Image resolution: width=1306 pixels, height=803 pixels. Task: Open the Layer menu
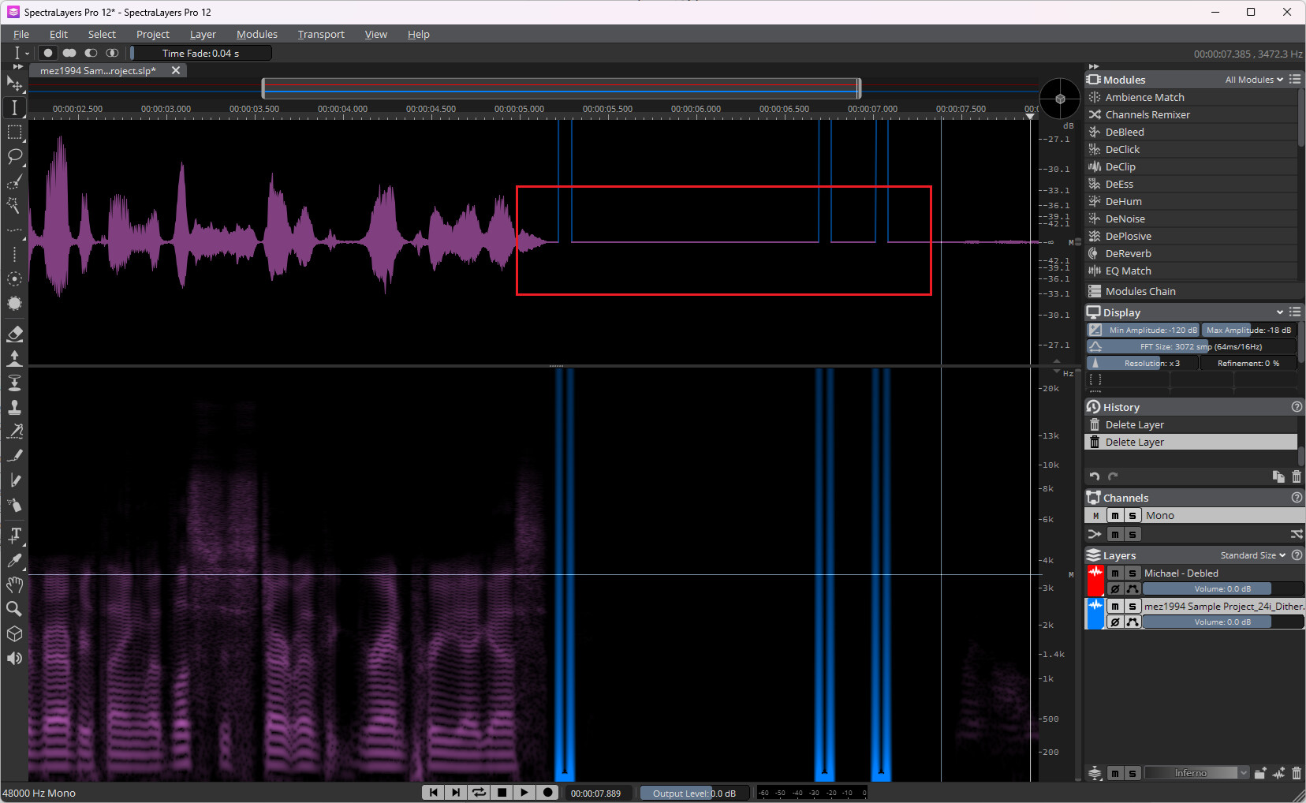pos(203,34)
